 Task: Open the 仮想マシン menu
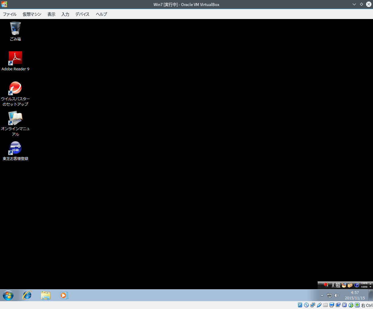pos(32,14)
